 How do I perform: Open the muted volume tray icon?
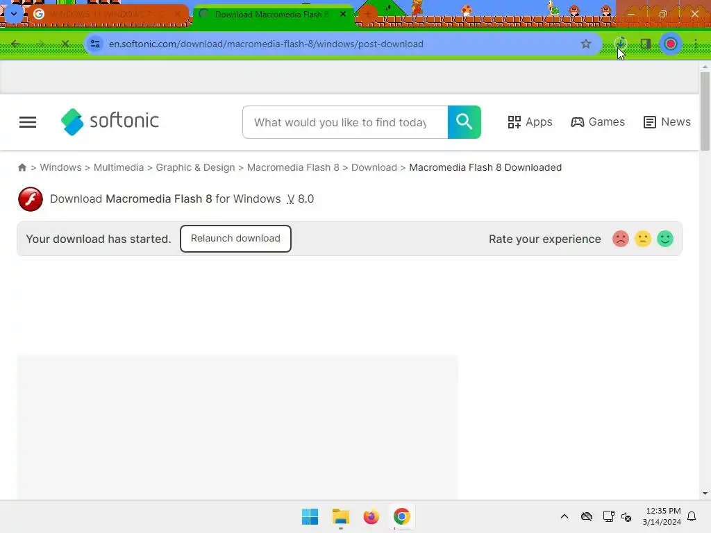coord(627,516)
